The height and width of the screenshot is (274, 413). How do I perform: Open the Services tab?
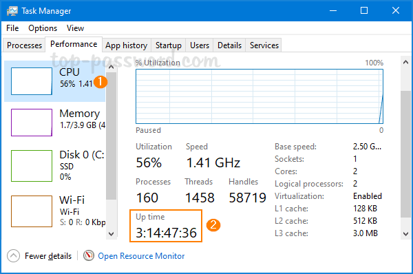(264, 45)
